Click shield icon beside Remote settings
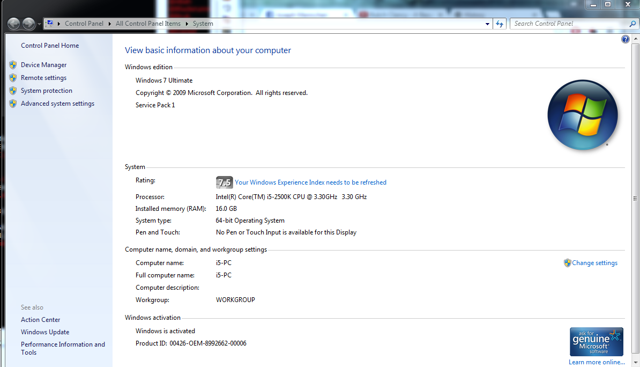This screenshot has height=367, width=640. pos(13,78)
